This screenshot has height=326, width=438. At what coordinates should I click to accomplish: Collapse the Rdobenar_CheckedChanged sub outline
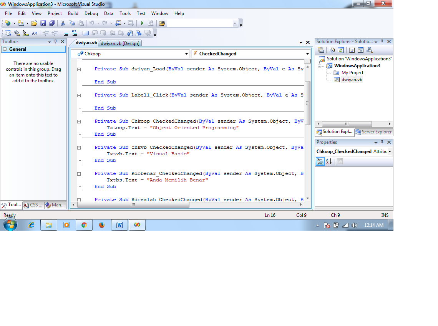79,174
